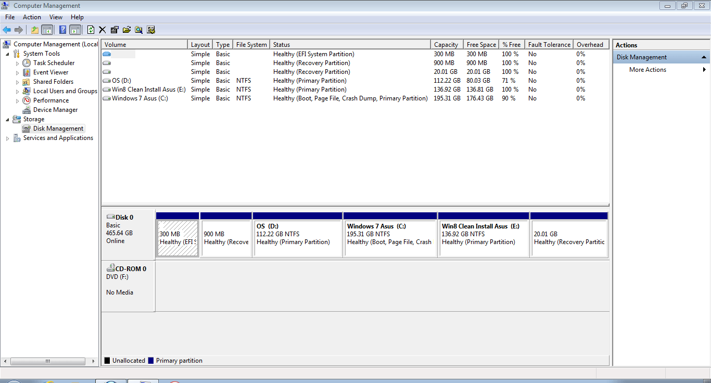Click the disk Settings icon, last in the toolbar
The image size is (711, 383).
pos(151,30)
